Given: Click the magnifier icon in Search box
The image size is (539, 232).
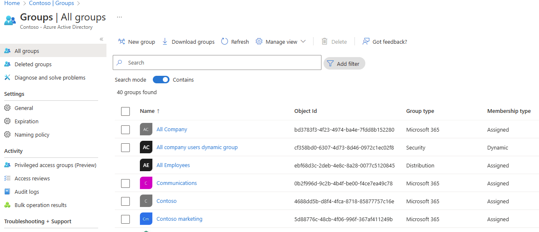Looking at the screenshot, I should coord(120,62).
